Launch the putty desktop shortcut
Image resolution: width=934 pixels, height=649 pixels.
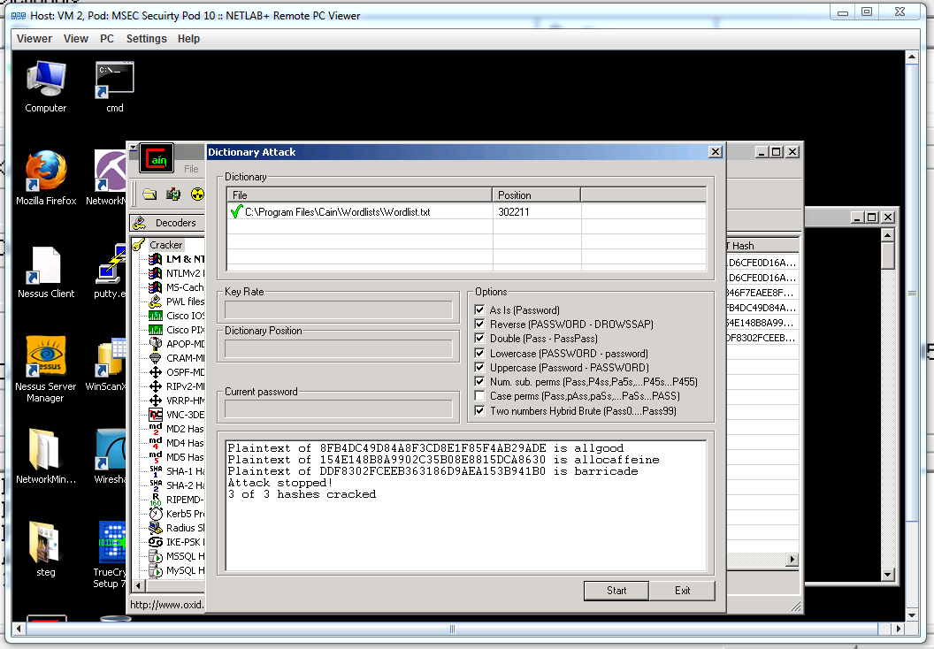pyautogui.click(x=111, y=271)
